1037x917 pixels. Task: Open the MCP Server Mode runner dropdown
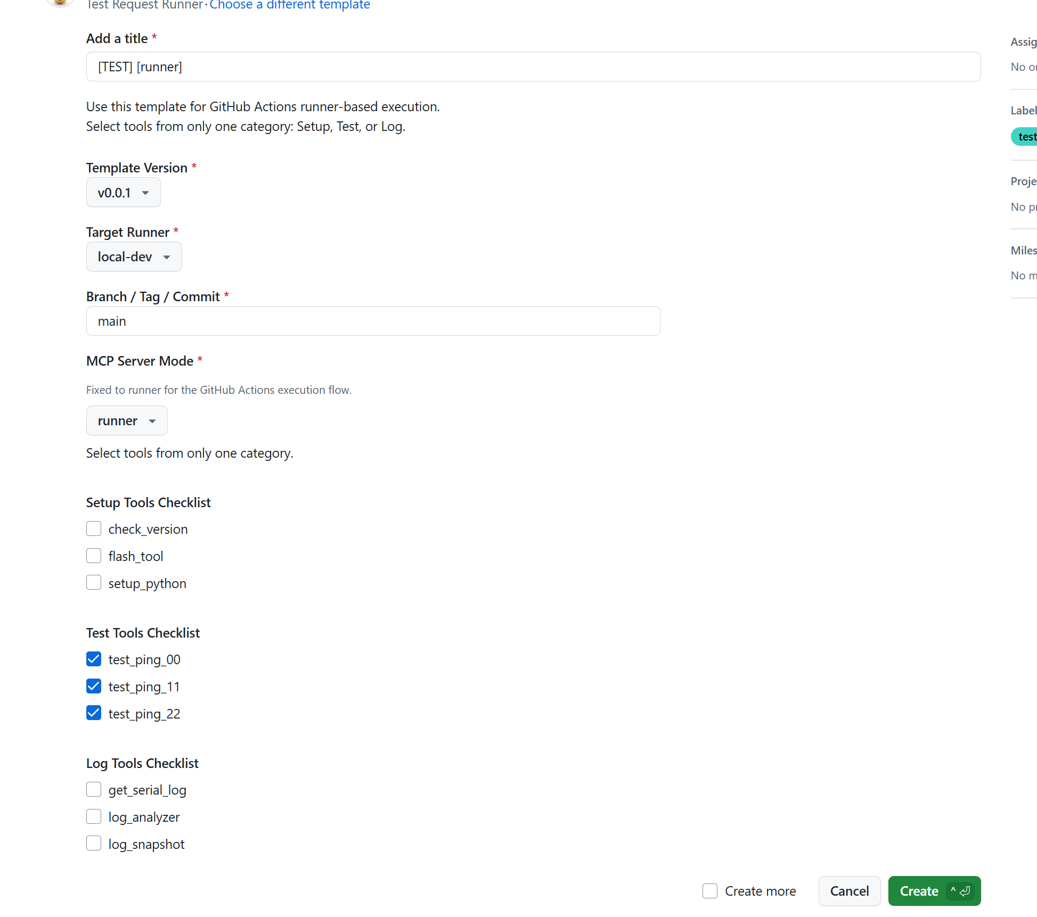(x=127, y=421)
